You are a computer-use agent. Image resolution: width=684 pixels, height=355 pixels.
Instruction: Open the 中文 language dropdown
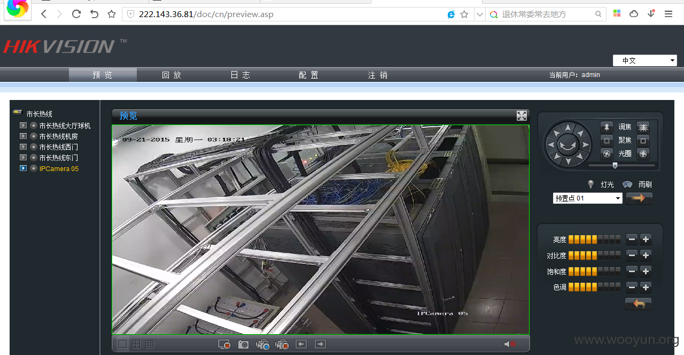click(x=645, y=60)
